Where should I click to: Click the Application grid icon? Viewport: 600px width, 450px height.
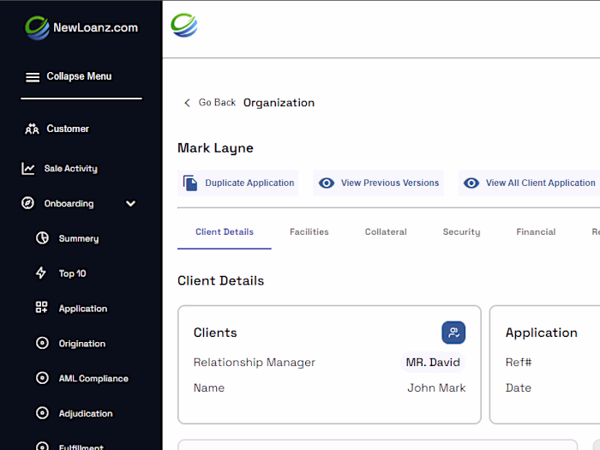[x=41, y=309]
